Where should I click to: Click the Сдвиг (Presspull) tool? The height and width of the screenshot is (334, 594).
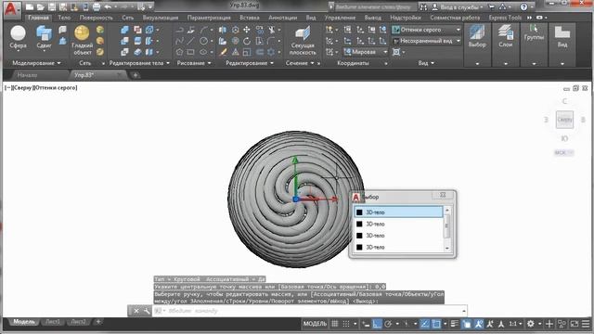44,37
